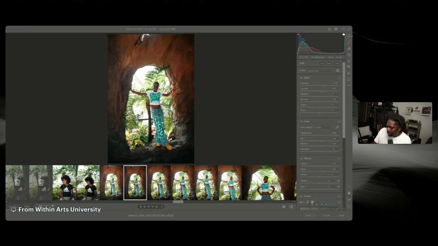Viewport: 438px width, 246px height.
Task: Click the webcam video overlay
Action: [395, 123]
